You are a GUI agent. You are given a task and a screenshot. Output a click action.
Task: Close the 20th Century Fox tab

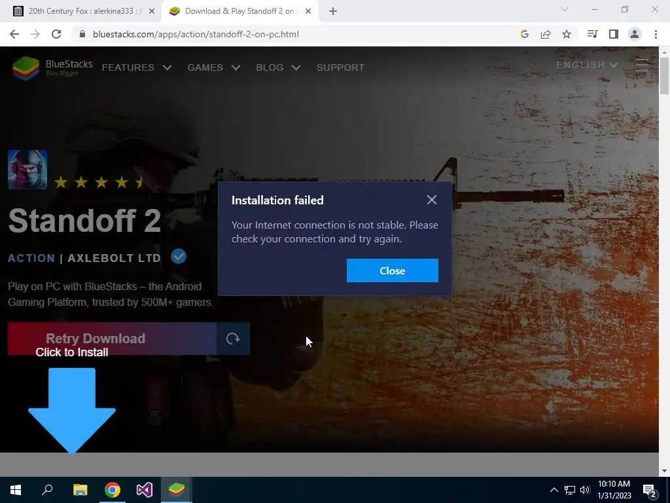tap(151, 11)
